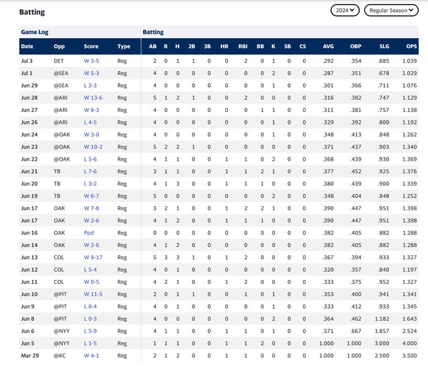Select the W 4-1 game at KC
428x375 pixels.
click(x=92, y=356)
